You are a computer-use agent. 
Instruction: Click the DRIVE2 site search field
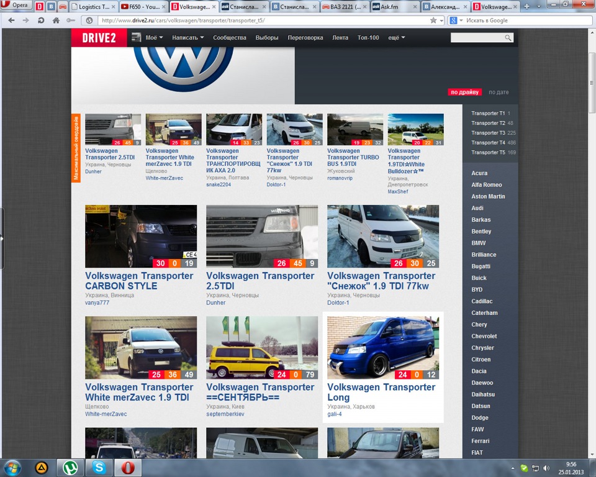(x=477, y=37)
